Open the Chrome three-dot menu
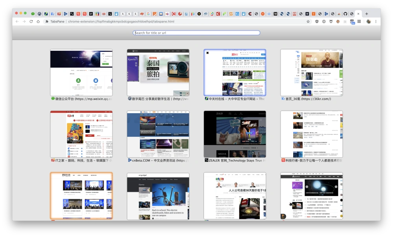The width and height of the screenshot is (393, 237). (x=376, y=21)
